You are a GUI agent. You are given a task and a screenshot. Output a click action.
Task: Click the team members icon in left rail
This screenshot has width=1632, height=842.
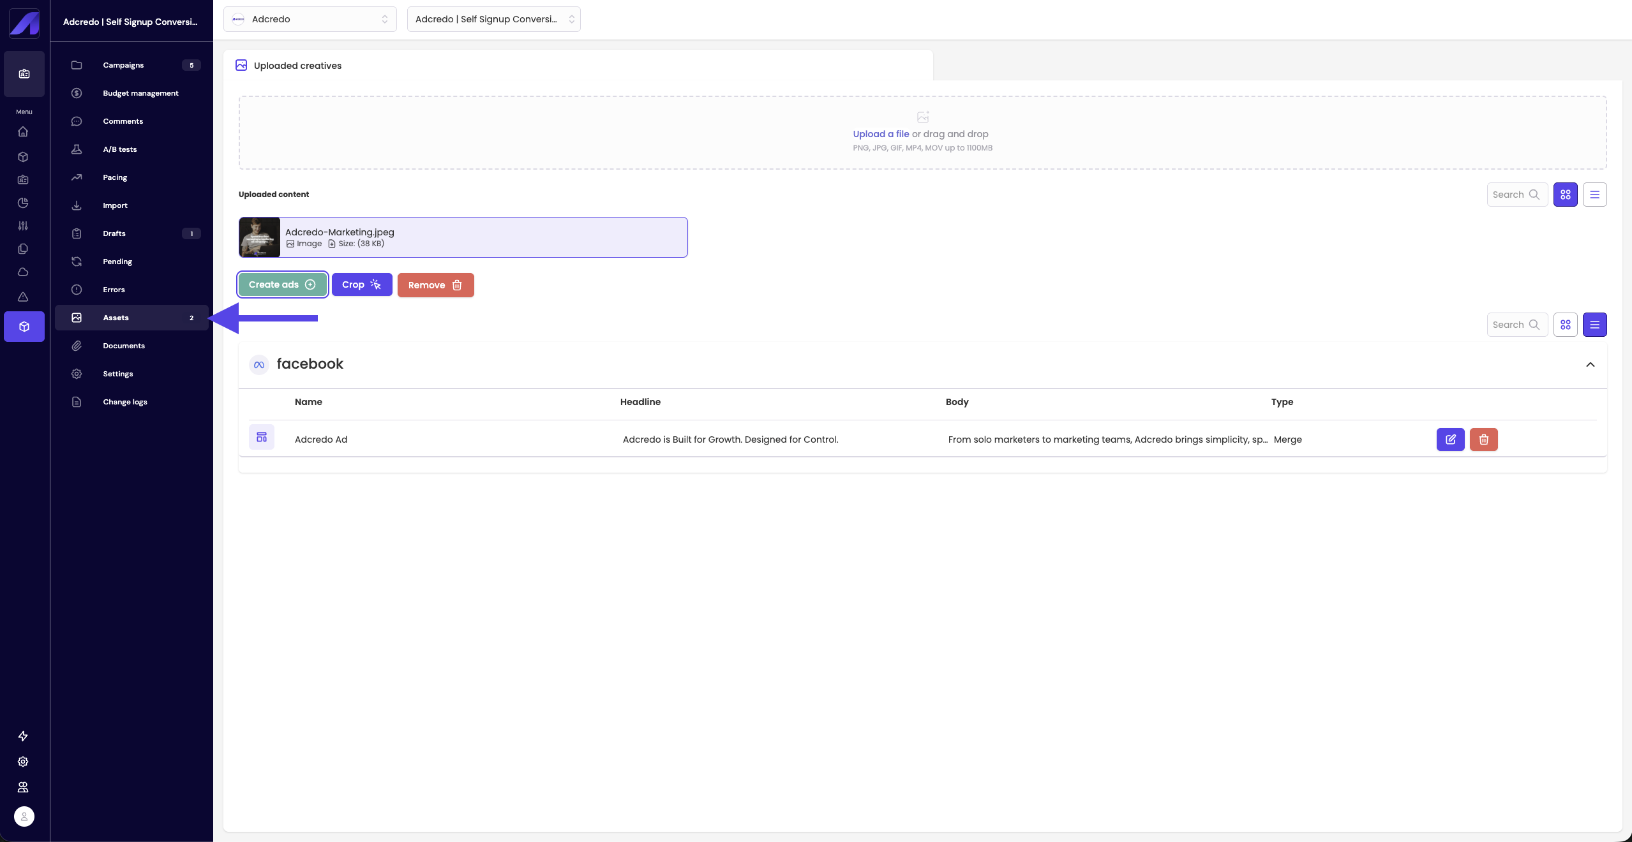click(24, 787)
